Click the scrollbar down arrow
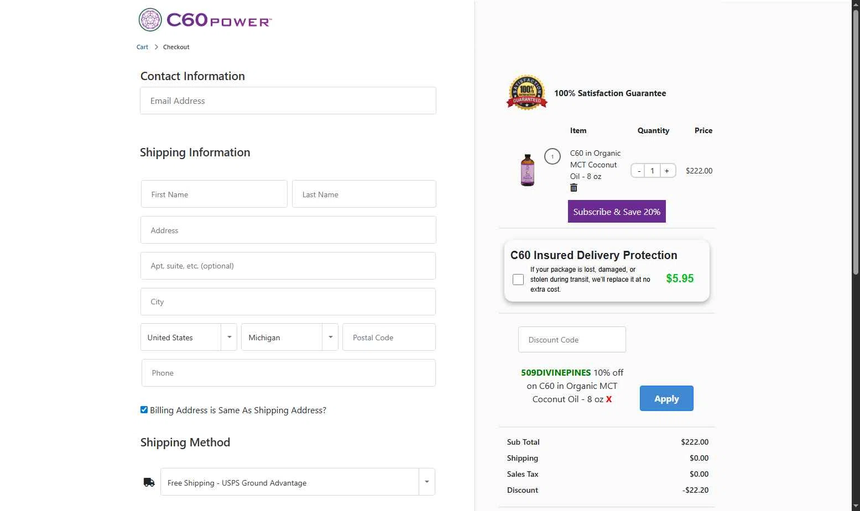 856,506
